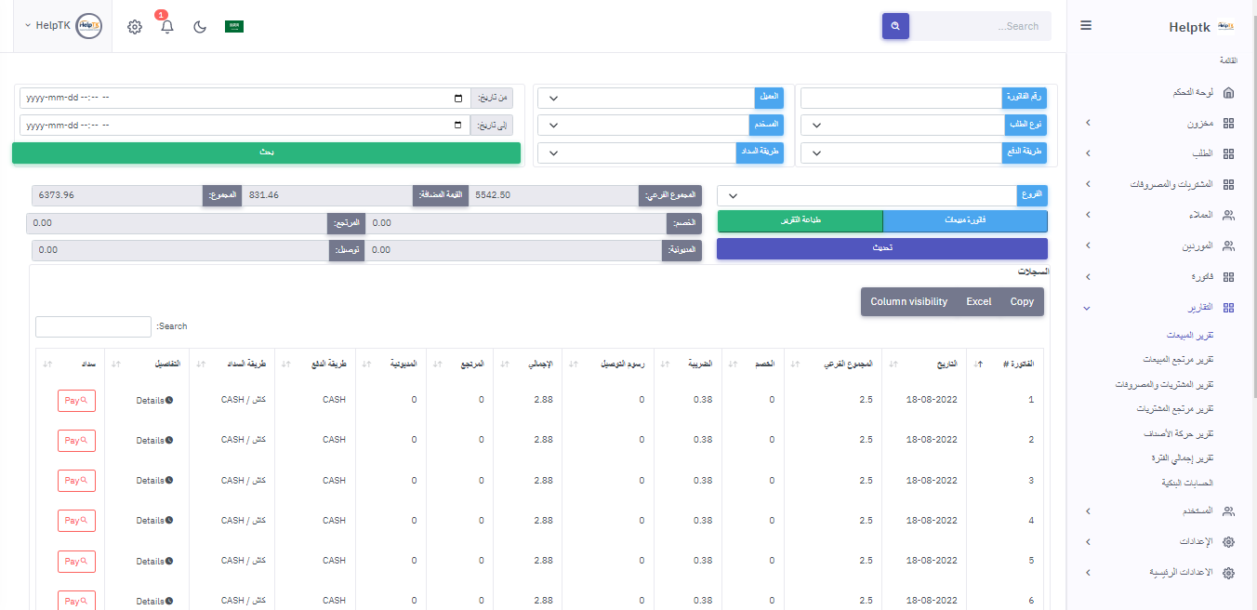The height and width of the screenshot is (610, 1257).
Task: Click the لوحة التحكم home icon in sidebar
Action: 1228,93
